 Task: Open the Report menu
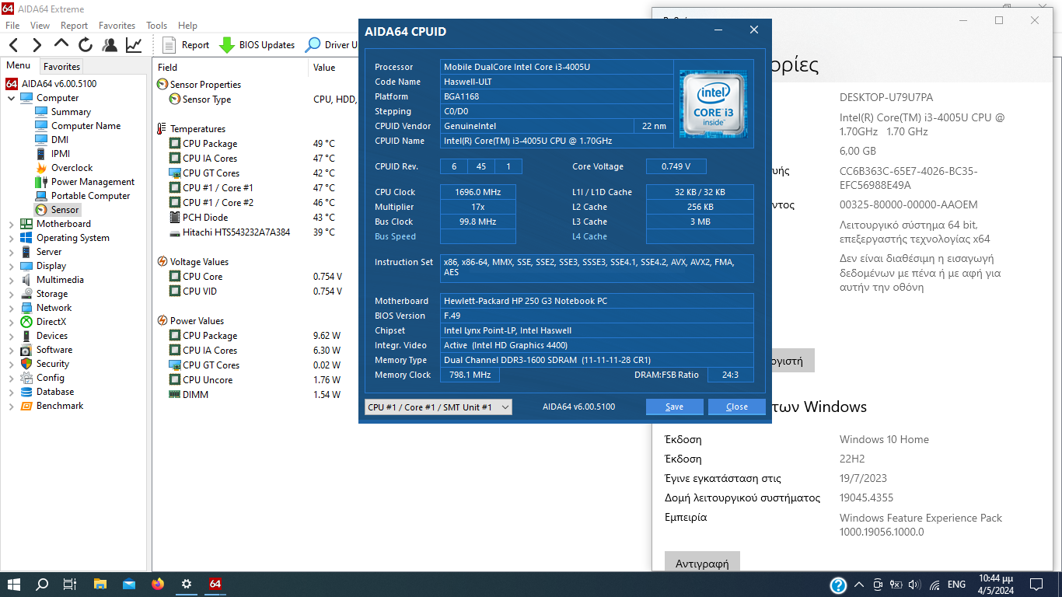[x=75, y=26]
